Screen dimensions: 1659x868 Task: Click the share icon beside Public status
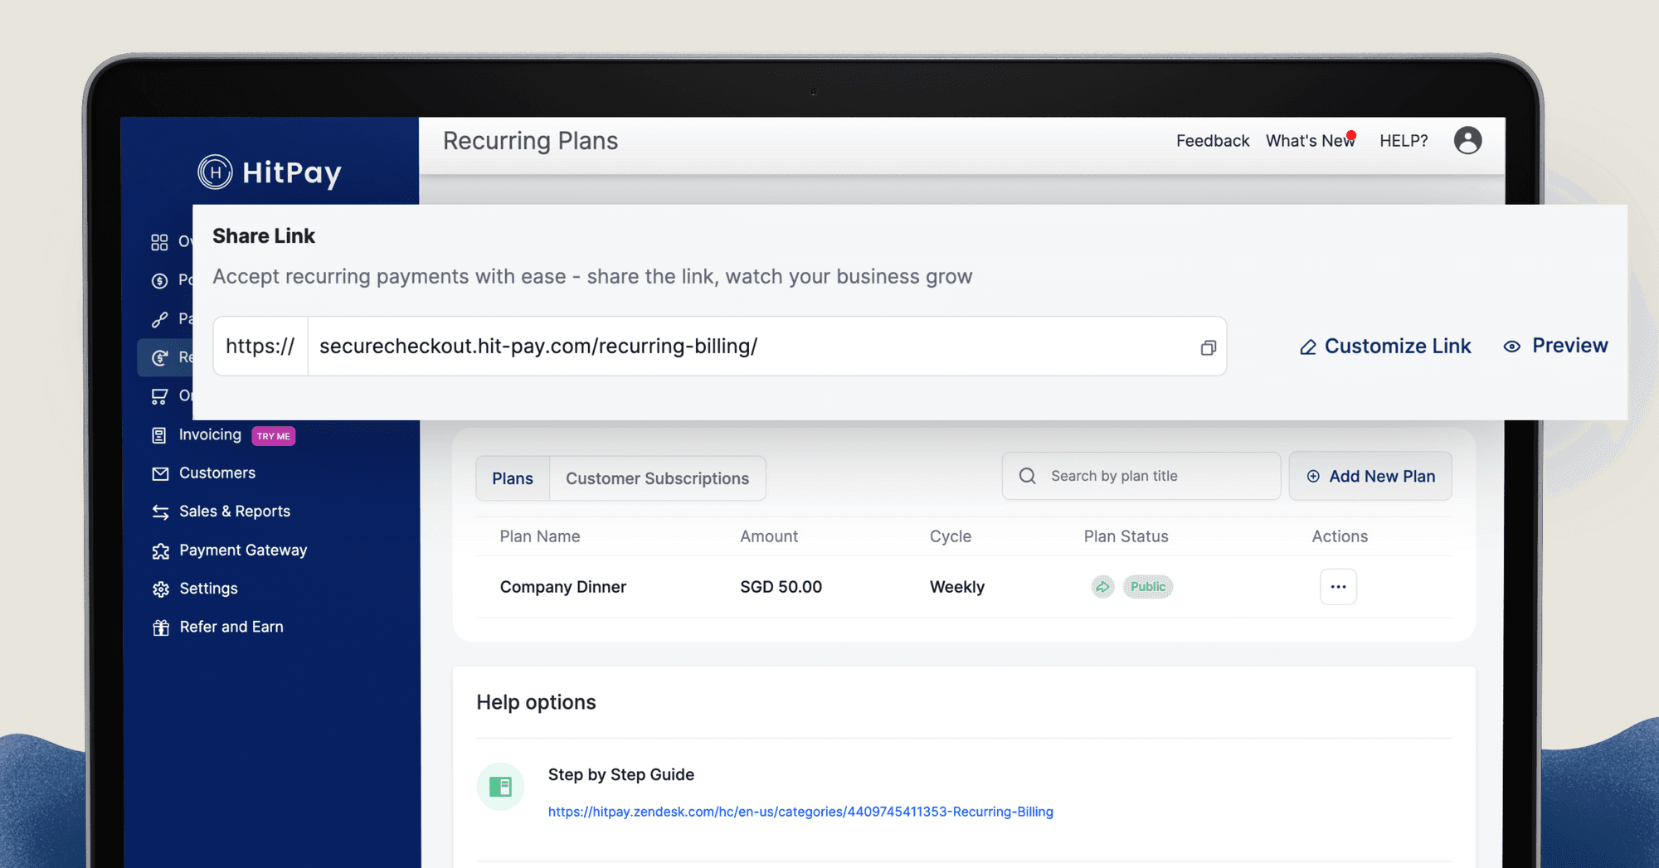(x=1102, y=587)
